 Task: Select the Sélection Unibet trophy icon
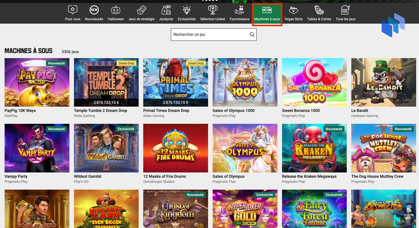(213, 10)
